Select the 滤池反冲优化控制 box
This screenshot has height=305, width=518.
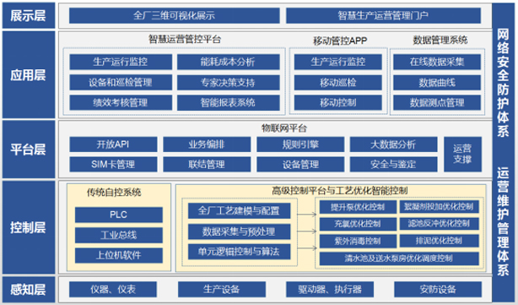pos(439,224)
